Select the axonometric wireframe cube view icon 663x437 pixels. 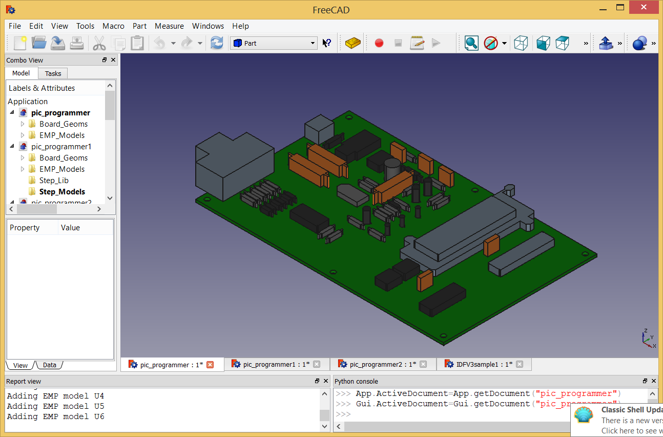click(x=521, y=43)
